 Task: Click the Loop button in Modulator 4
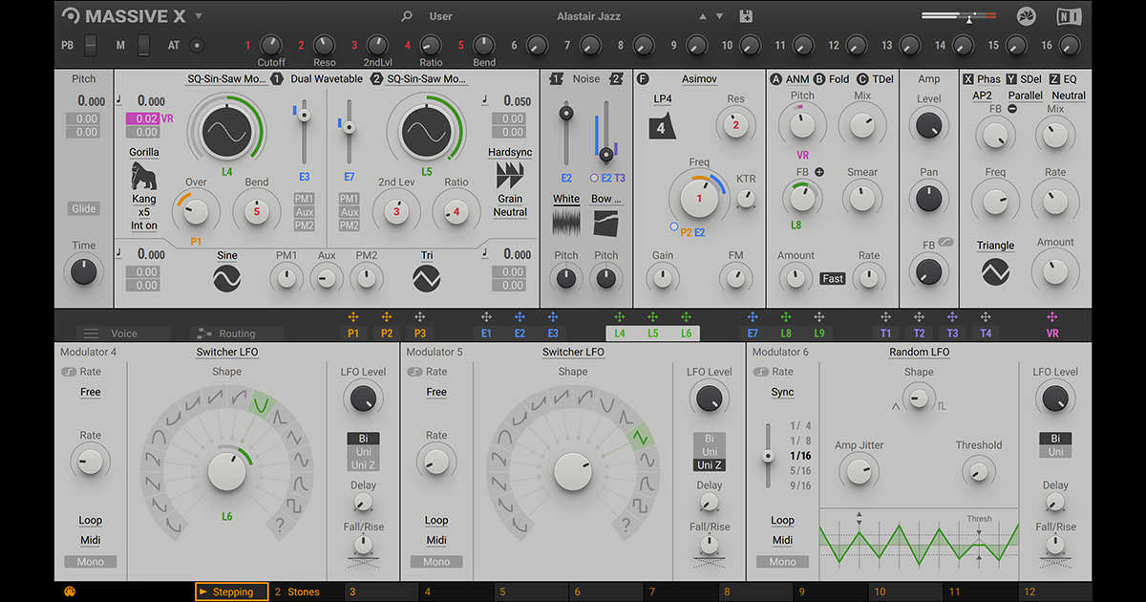pos(91,521)
